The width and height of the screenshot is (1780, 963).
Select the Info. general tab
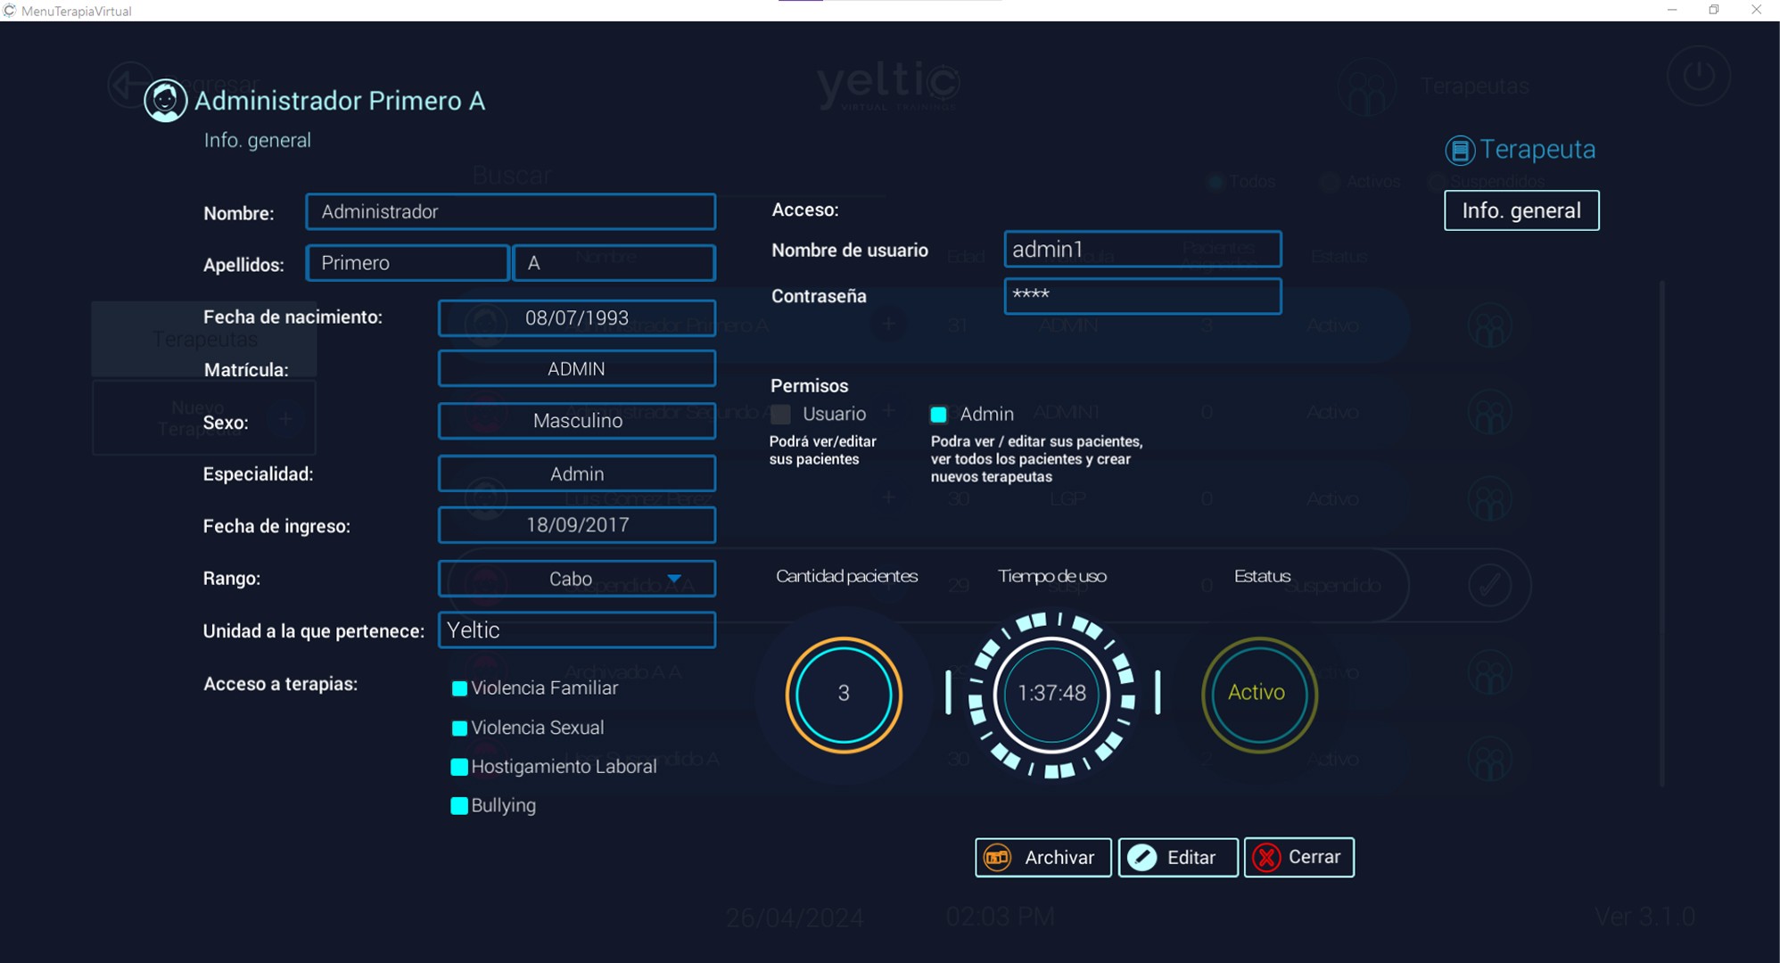pos(1520,210)
